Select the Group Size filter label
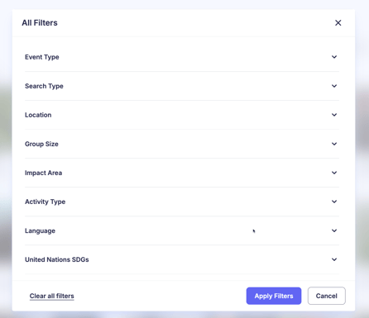369x318 pixels. click(41, 144)
